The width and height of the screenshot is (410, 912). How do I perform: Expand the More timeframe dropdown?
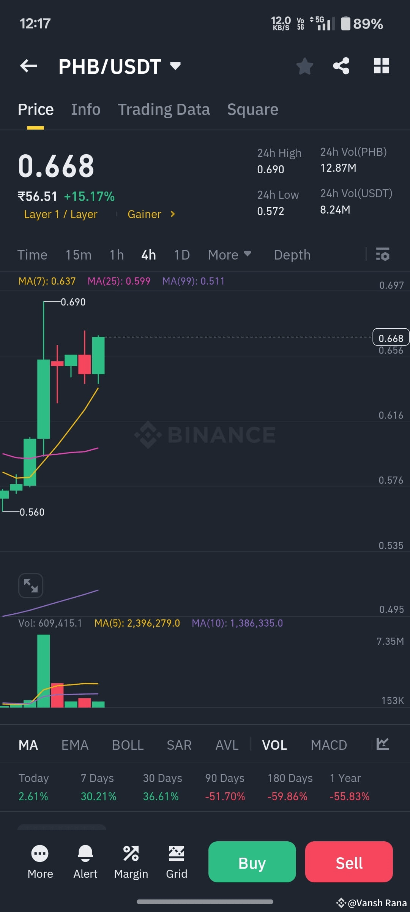tap(229, 255)
